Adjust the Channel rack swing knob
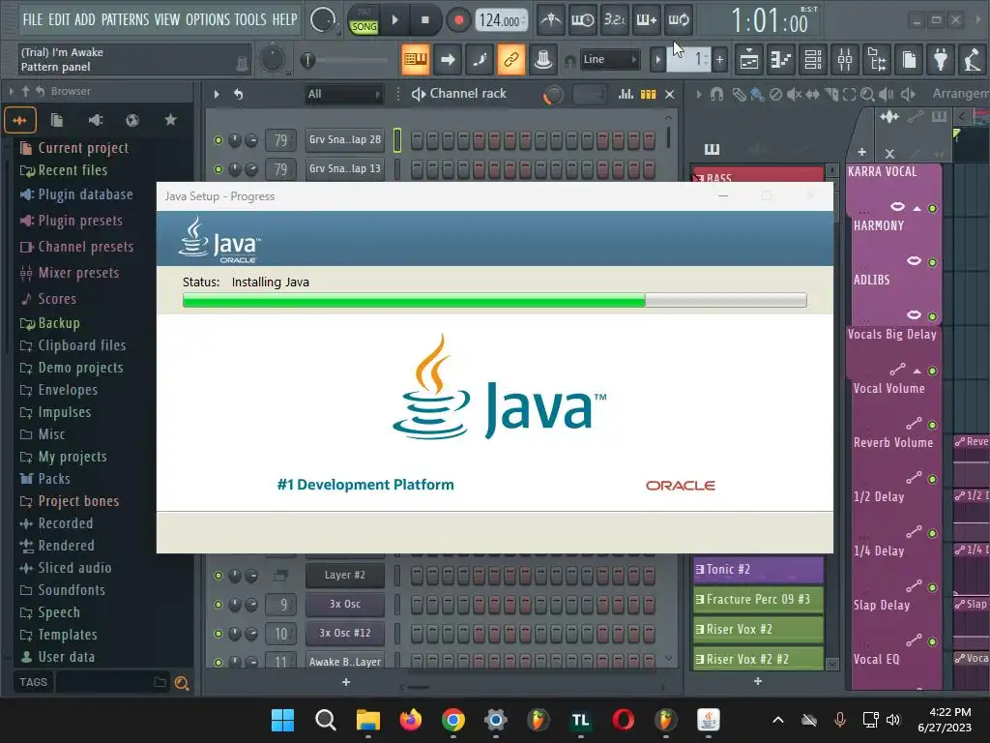 point(554,95)
